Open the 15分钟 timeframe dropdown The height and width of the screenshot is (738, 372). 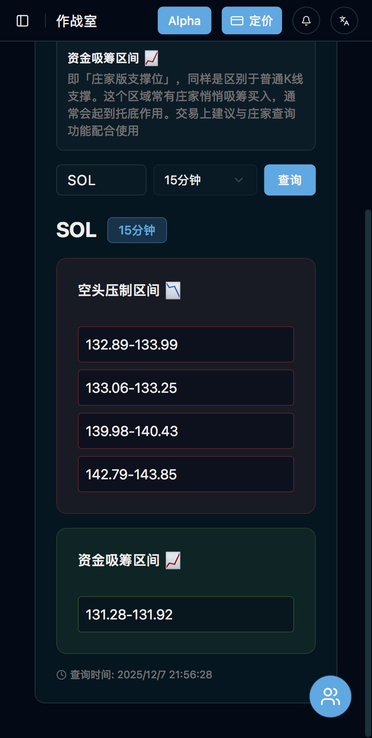(x=205, y=180)
